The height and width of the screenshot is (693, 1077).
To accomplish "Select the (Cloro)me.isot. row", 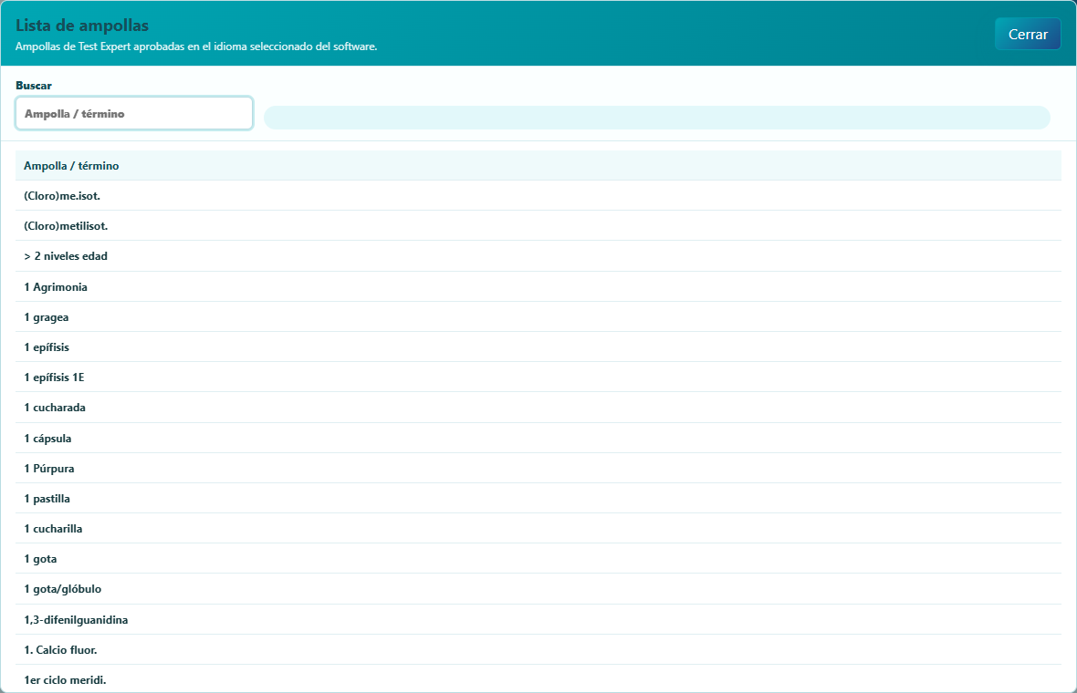I will 538,195.
